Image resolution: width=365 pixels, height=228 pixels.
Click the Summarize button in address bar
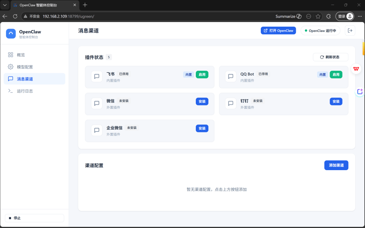289,16
